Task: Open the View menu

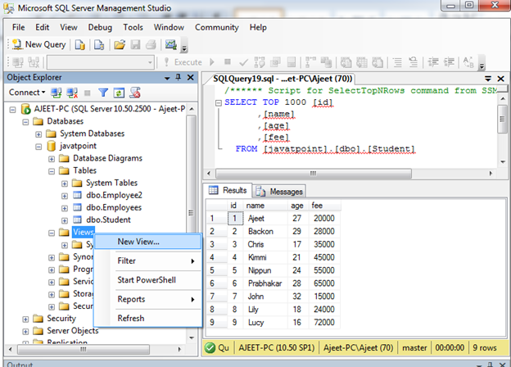Action: tap(69, 27)
